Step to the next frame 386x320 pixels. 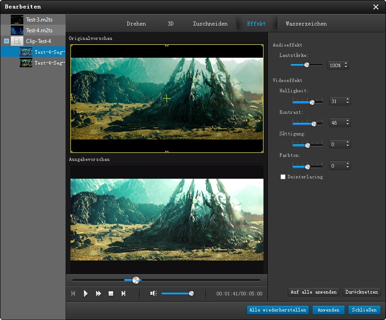pyautogui.click(x=123, y=294)
